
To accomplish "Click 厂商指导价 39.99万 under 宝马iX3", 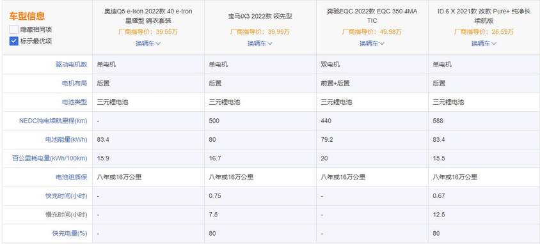I will pos(260,32).
